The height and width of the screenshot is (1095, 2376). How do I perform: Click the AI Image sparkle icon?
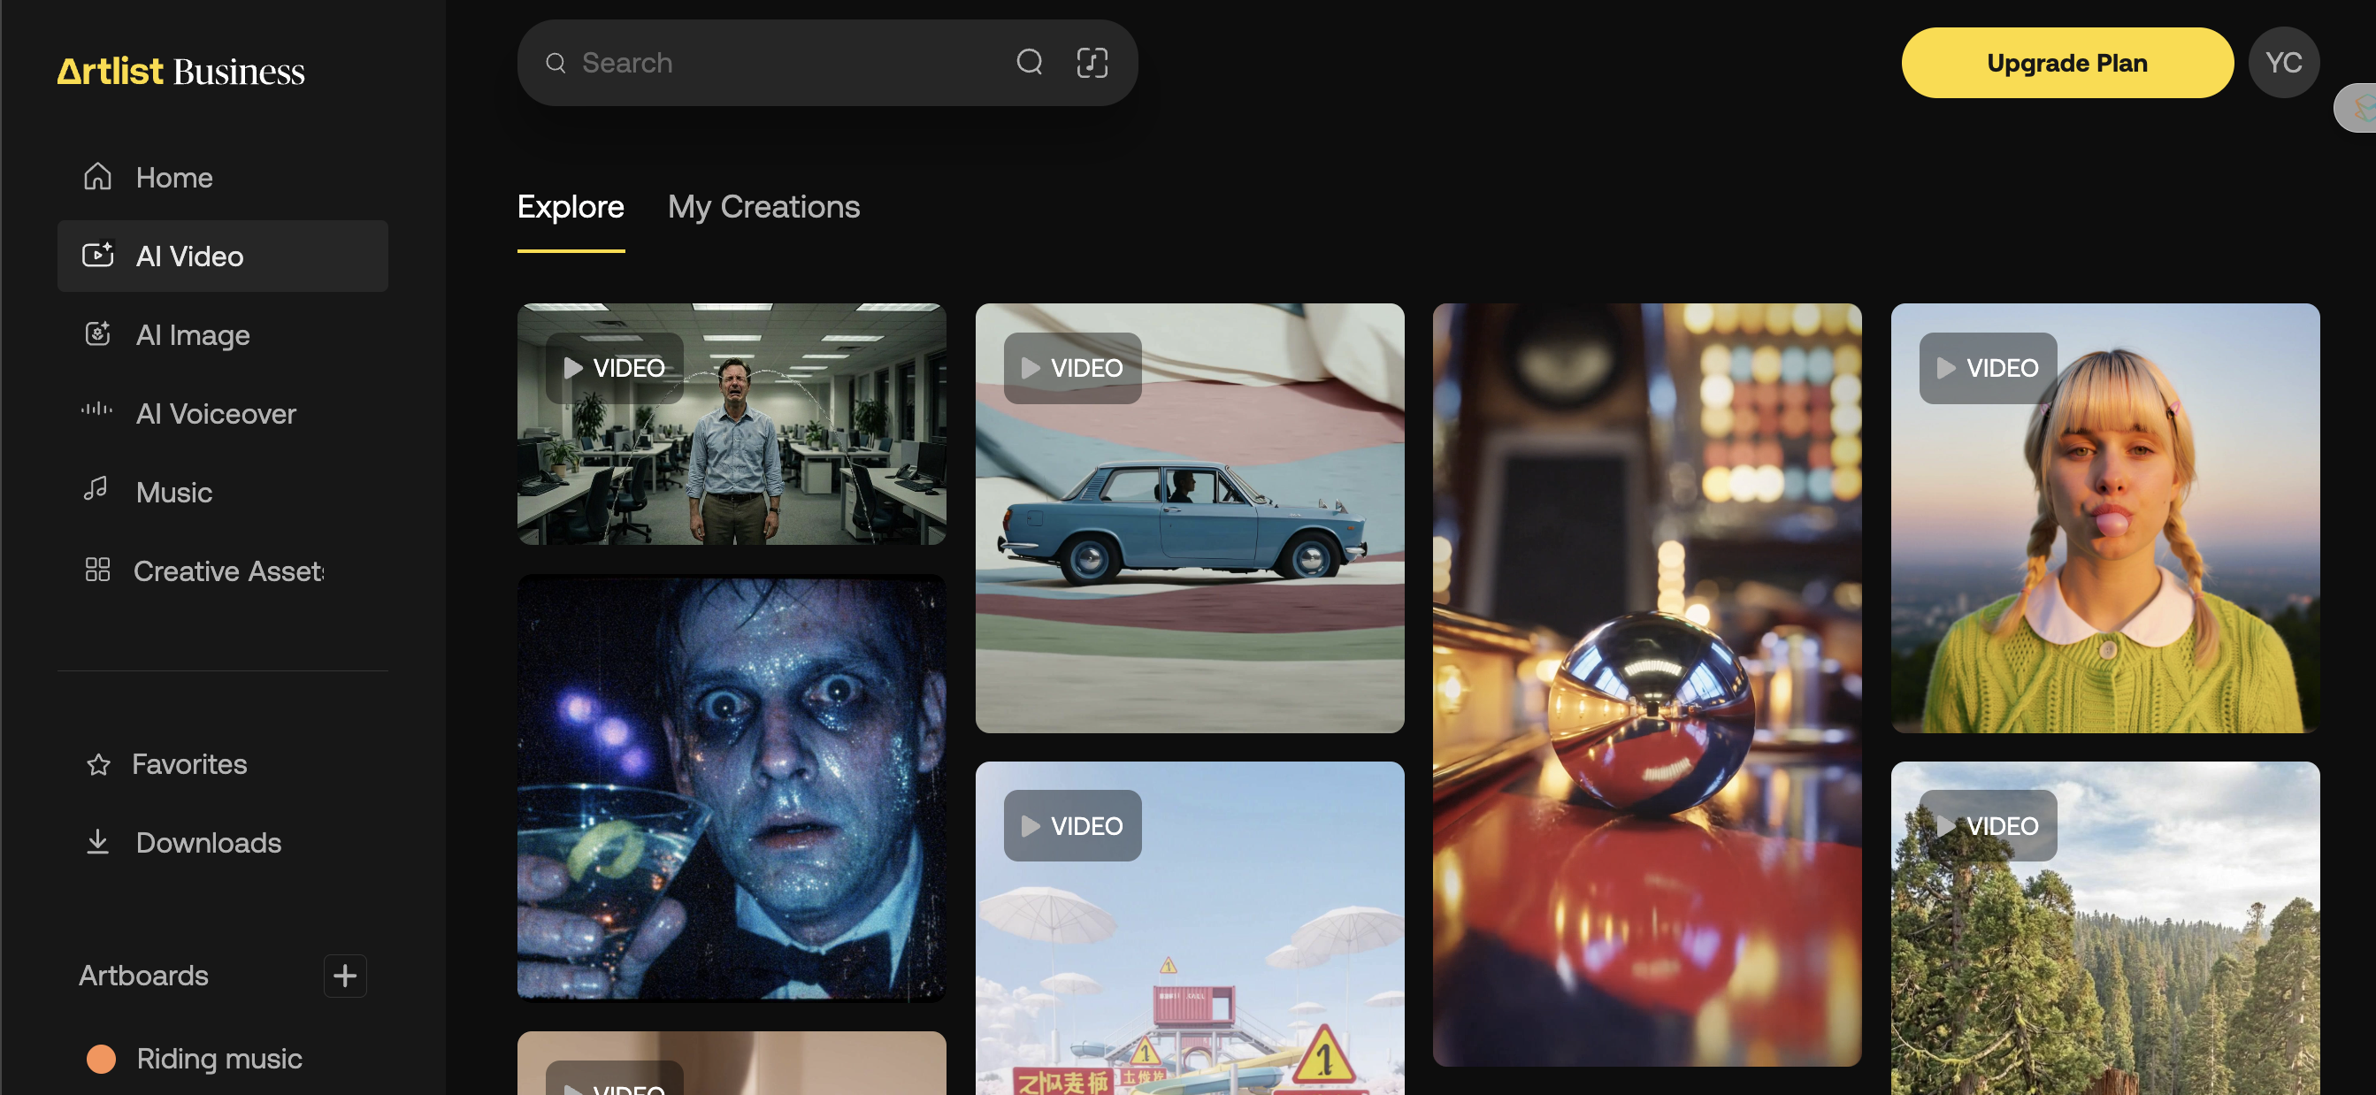coord(96,334)
